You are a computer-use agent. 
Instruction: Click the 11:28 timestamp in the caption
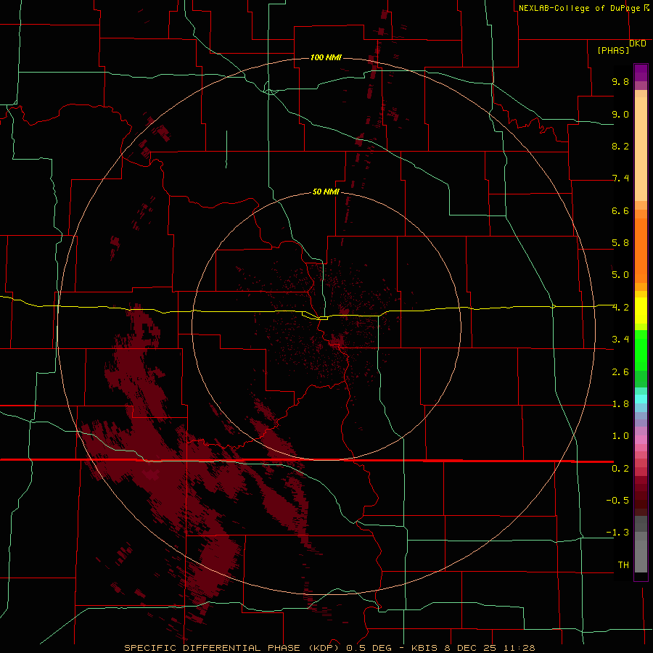pyautogui.click(x=519, y=648)
